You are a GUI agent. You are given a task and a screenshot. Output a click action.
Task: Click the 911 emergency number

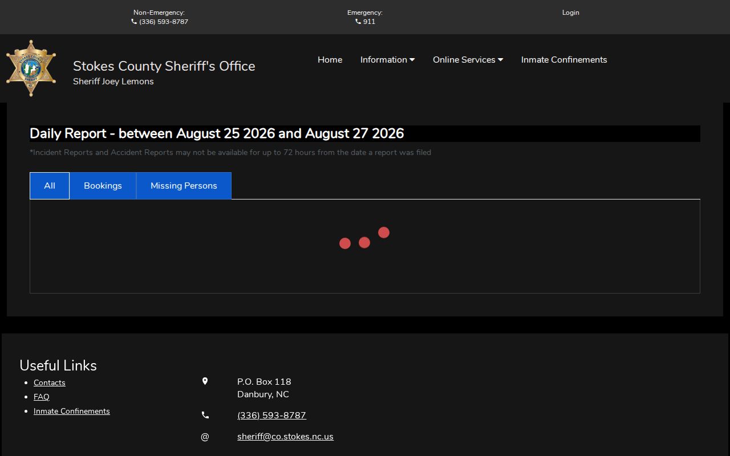(369, 22)
